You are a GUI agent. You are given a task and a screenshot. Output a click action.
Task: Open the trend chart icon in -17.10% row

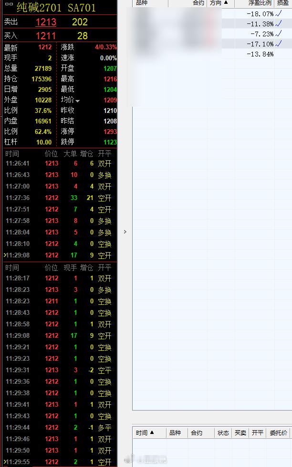tap(278, 44)
